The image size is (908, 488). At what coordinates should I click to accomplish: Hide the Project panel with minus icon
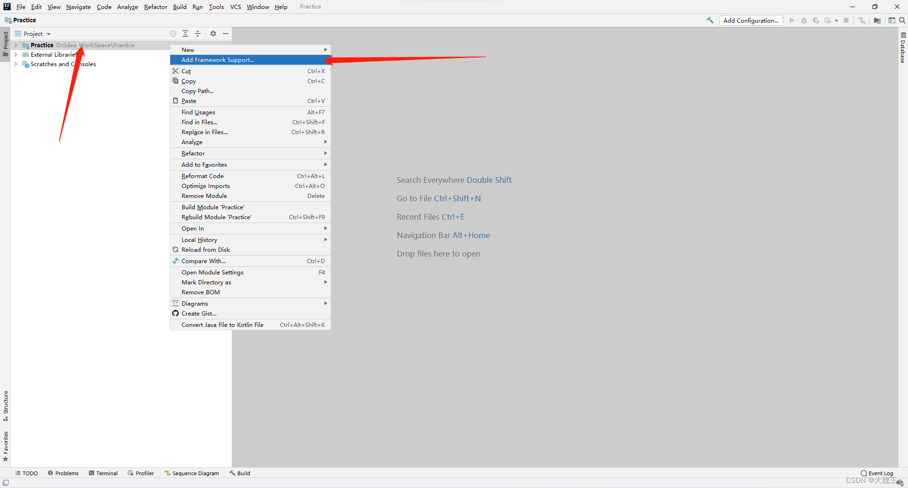[x=226, y=34]
